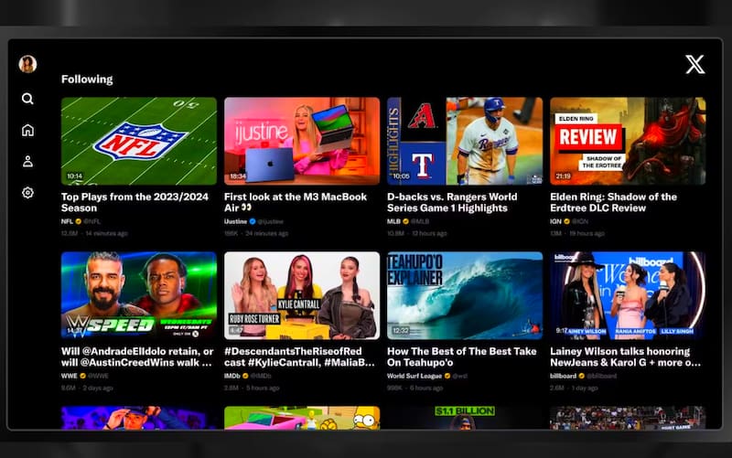This screenshot has height=458, width=732.
Task: Play D-backs vs. Rangers highlights thumbnail
Action: tap(464, 141)
